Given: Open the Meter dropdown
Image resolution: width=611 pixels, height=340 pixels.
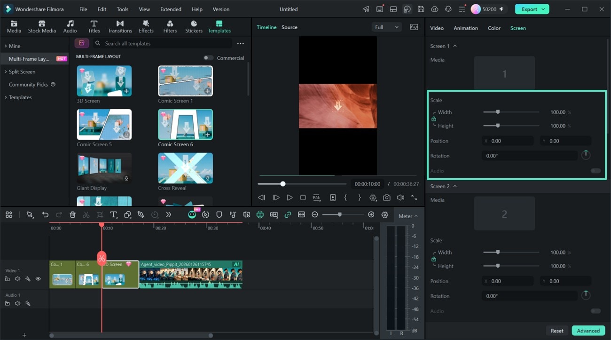Looking at the screenshot, I should [x=408, y=216].
